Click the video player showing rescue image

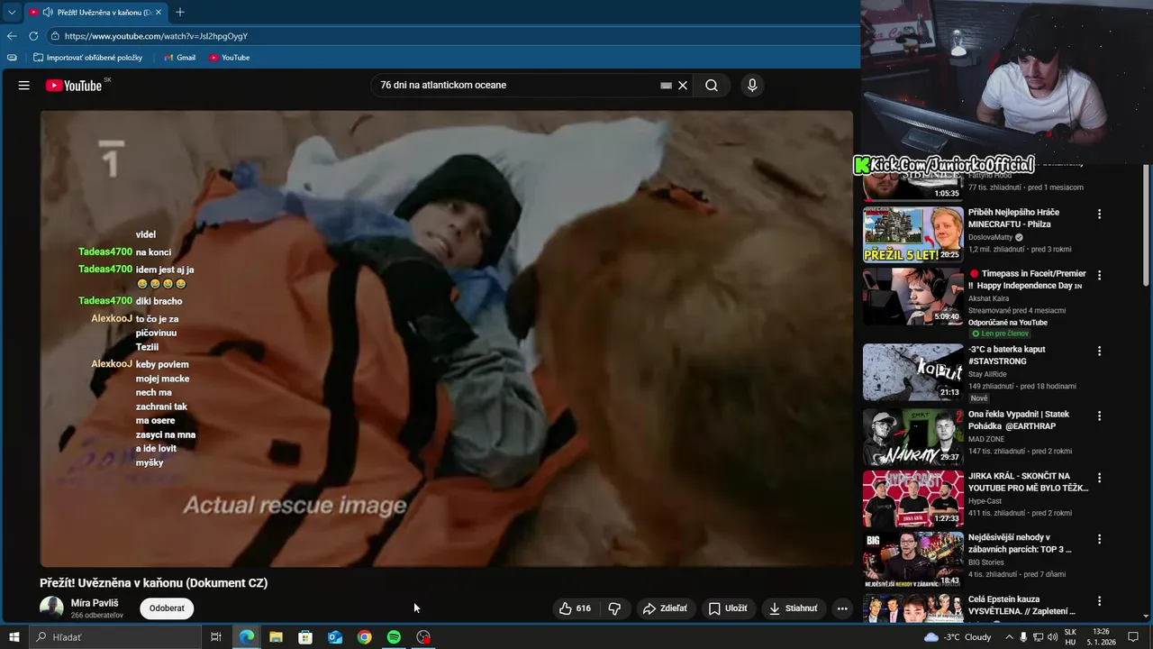(446, 338)
